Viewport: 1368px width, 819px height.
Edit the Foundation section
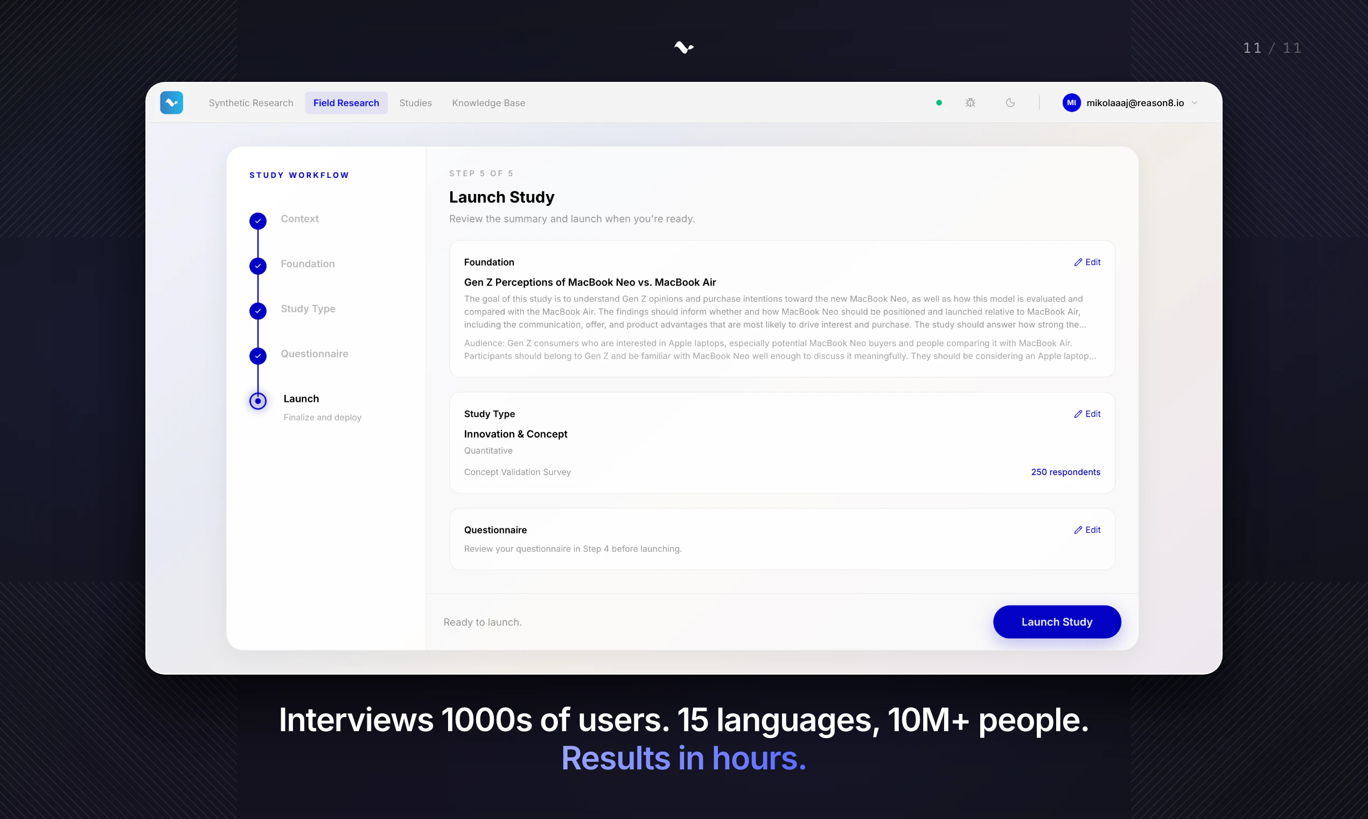(x=1087, y=262)
